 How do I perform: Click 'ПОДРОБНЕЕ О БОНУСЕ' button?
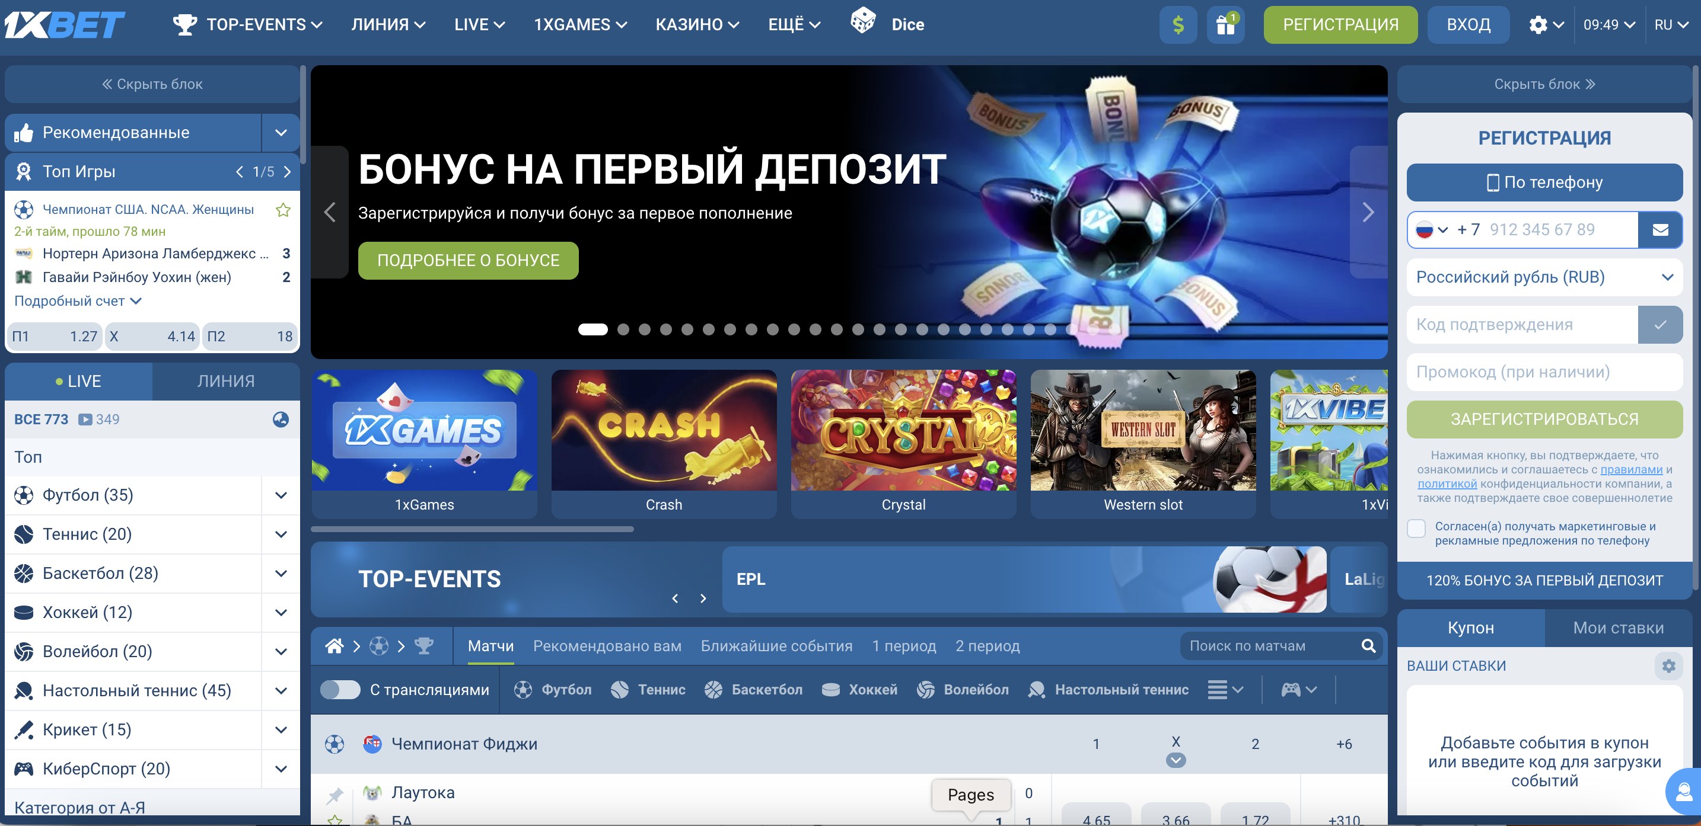(468, 261)
